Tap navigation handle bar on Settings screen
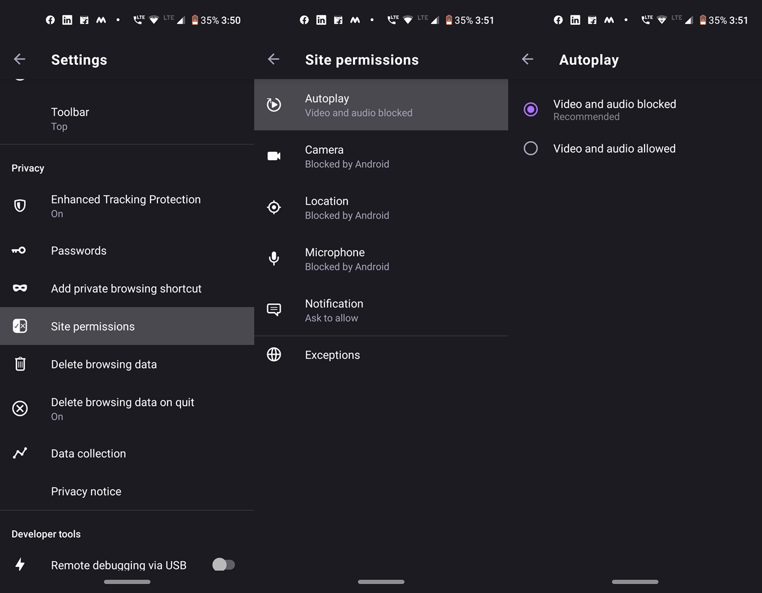This screenshot has width=762, height=593. (x=127, y=582)
